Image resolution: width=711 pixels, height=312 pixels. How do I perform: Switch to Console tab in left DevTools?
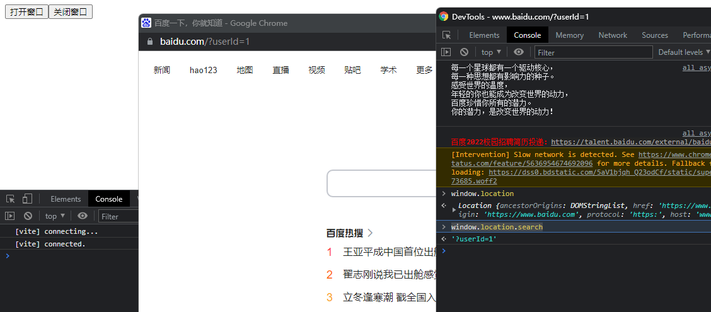[x=109, y=199]
